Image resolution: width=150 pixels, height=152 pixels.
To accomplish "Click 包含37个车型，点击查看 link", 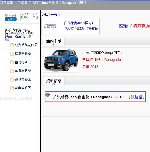I will point(81,29).
